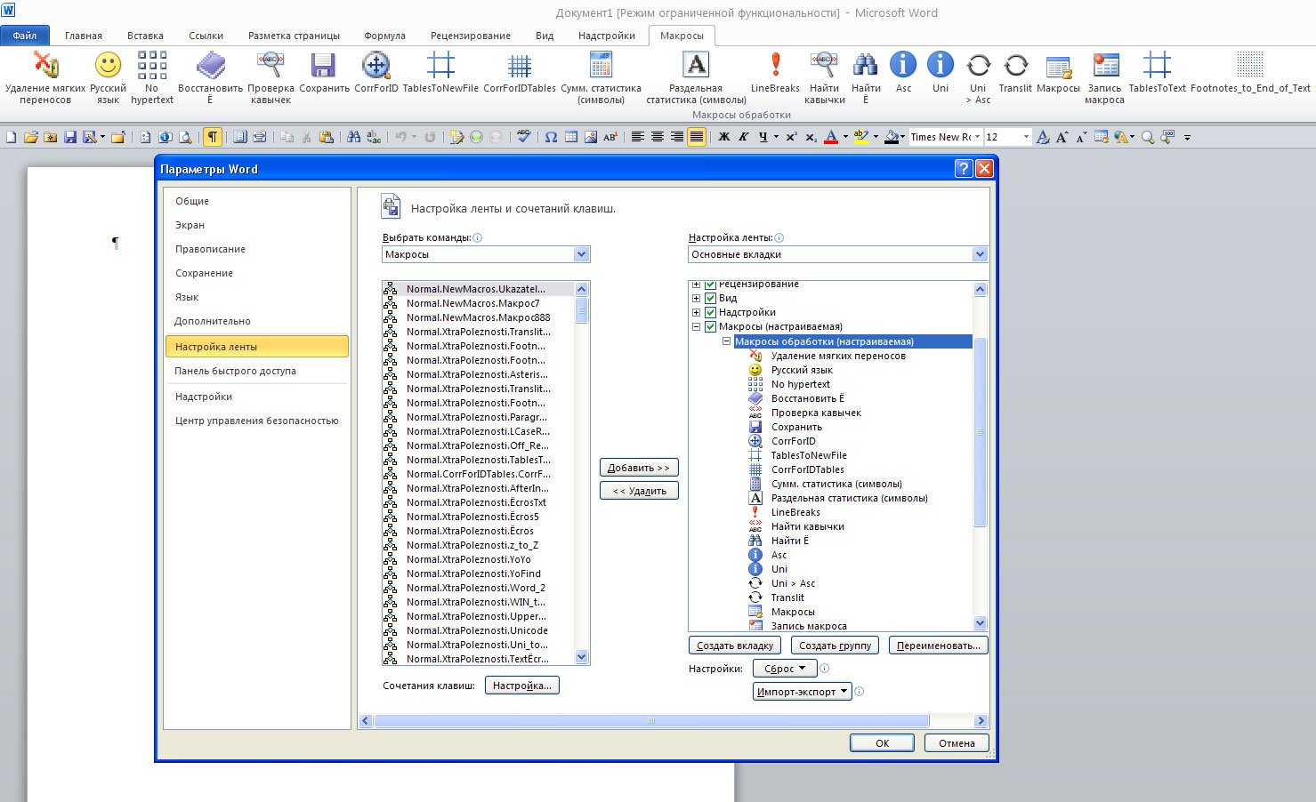Switch to the 'Рецензирование' ribbon tab
The width and height of the screenshot is (1316, 802).
pos(471,36)
